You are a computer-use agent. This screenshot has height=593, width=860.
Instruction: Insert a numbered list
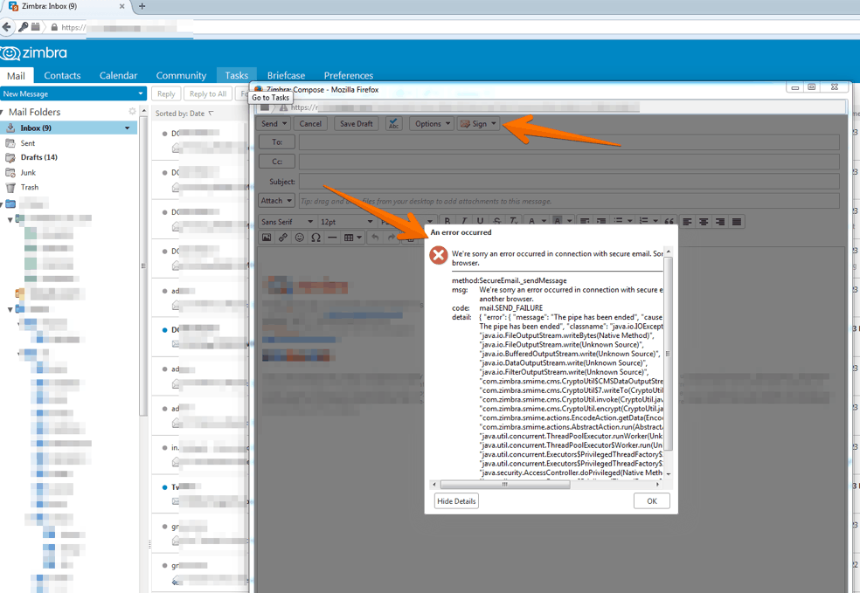644,221
